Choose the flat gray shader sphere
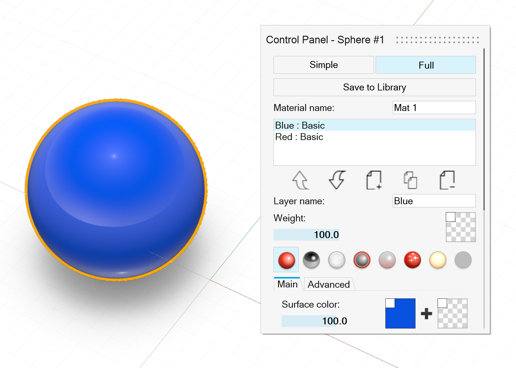 (463, 260)
